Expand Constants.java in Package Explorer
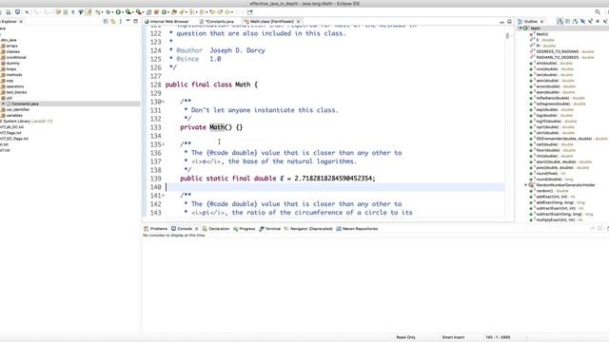The image size is (609, 342). [x=3, y=104]
